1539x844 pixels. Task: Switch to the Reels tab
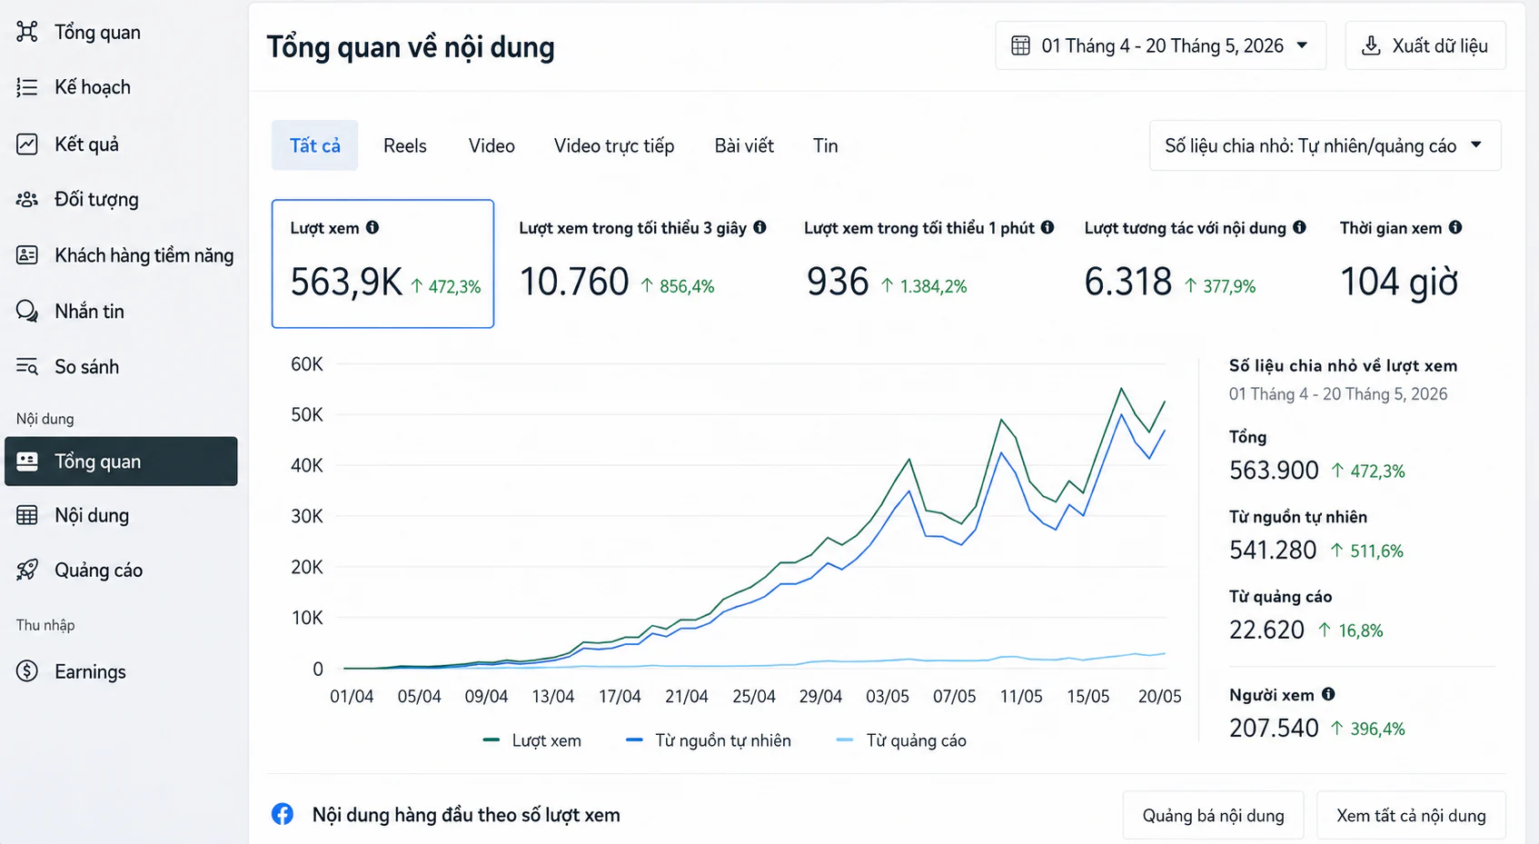(x=404, y=145)
